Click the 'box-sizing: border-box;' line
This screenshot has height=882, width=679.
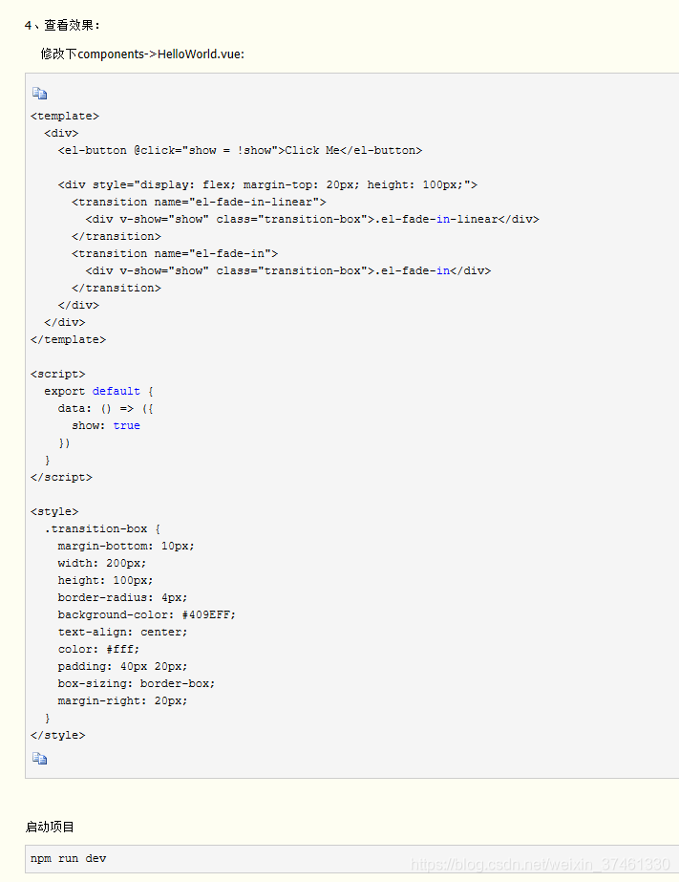(137, 683)
